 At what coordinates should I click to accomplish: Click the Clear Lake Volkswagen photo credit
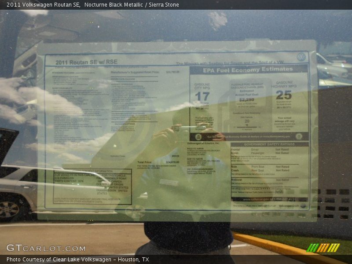[x=78, y=260]
